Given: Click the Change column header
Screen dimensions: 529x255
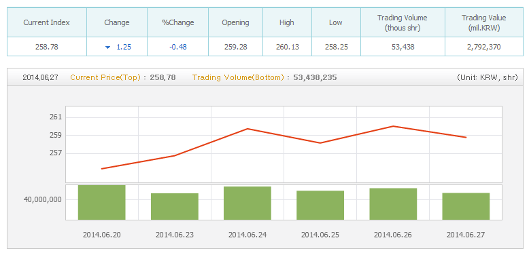Looking at the screenshot, I should coord(117,22).
